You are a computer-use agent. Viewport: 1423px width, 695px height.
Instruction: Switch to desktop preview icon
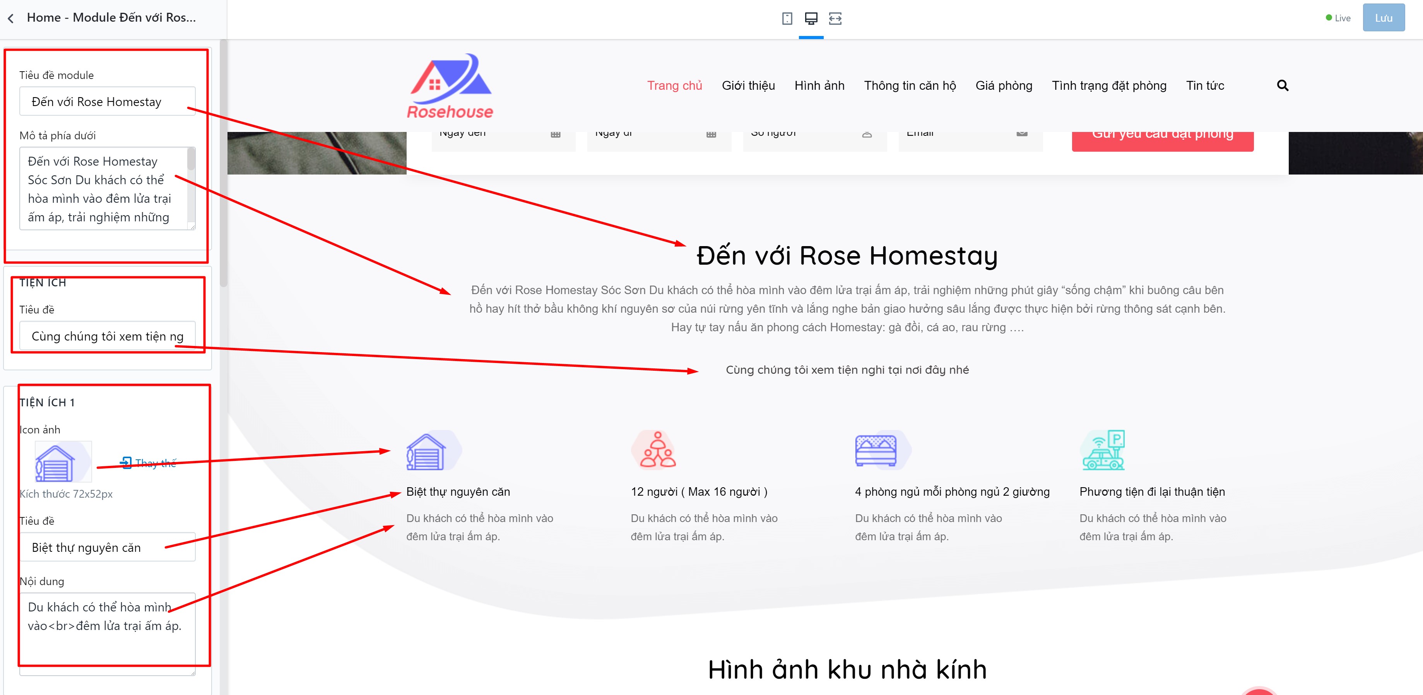811,19
